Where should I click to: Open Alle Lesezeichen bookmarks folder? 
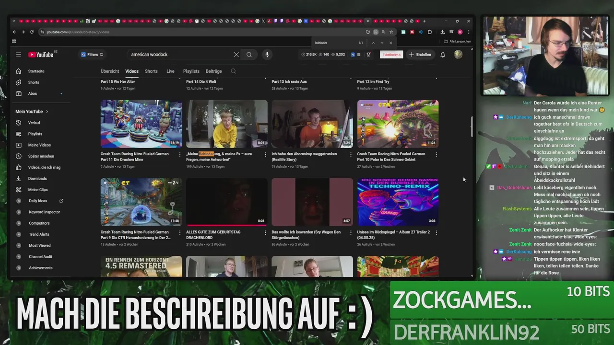tap(457, 42)
